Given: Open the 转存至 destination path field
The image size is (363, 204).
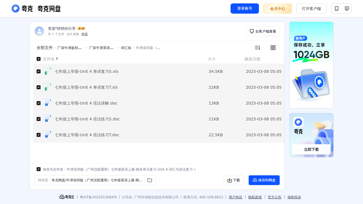Looking at the screenshot, I should point(95,180).
